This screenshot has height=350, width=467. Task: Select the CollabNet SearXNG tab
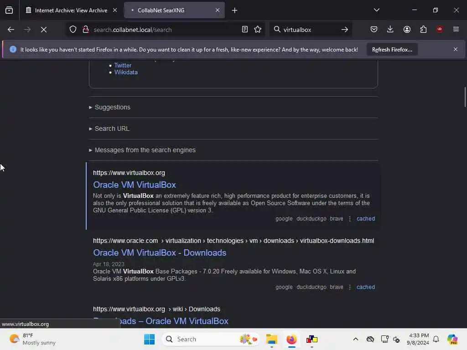[x=174, y=10]
